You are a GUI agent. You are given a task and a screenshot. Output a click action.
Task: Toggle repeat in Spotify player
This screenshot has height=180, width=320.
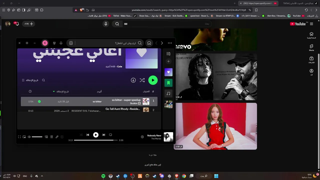[110, 135]
